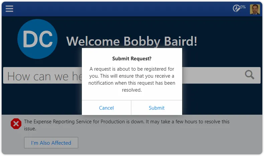The image size is (264, 156).
Task: Click the request notification dialog message
Action: pos(132,79)
